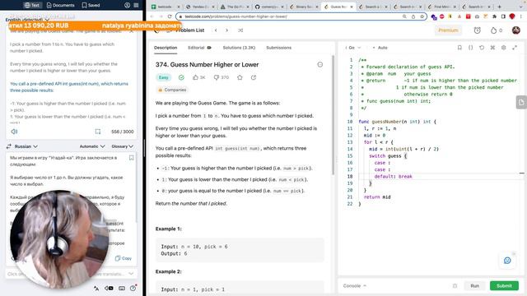Open the DeepL account icon in header
527x296 pixels.
127,5
